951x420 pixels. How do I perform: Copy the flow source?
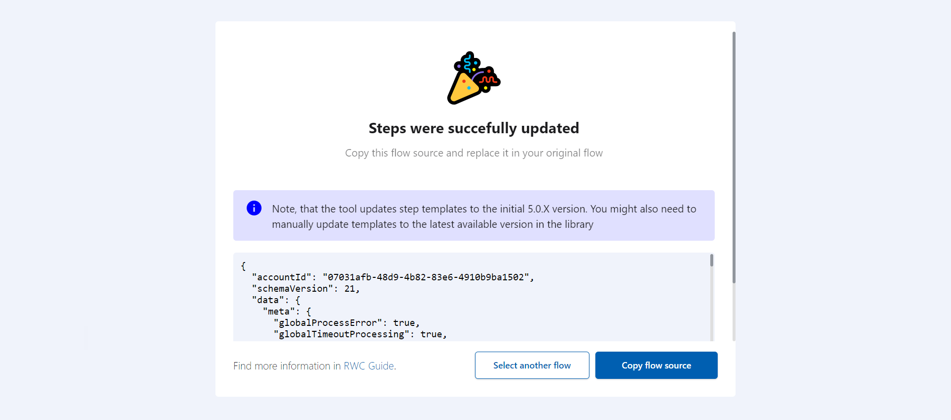pyautogui.click(x=656, y=366)
